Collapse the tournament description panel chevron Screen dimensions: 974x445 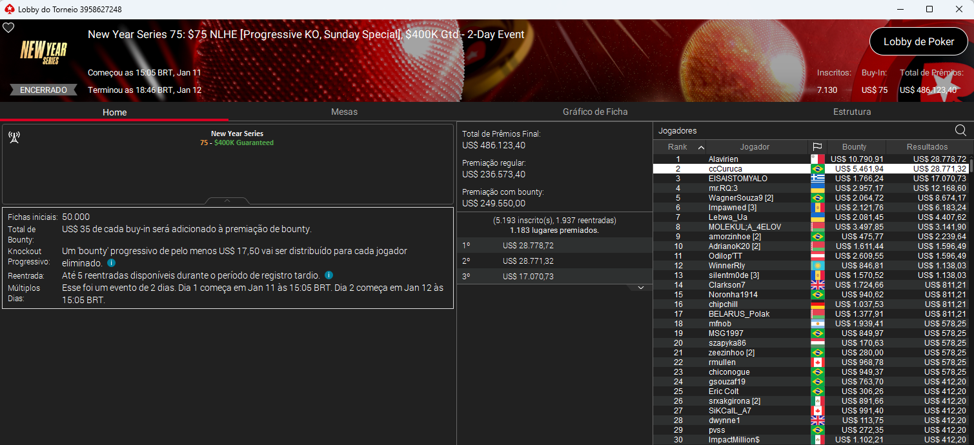click(x=226, y=200)
